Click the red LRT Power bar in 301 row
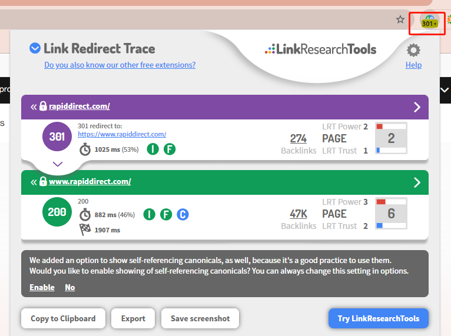 tap(380, 127)
